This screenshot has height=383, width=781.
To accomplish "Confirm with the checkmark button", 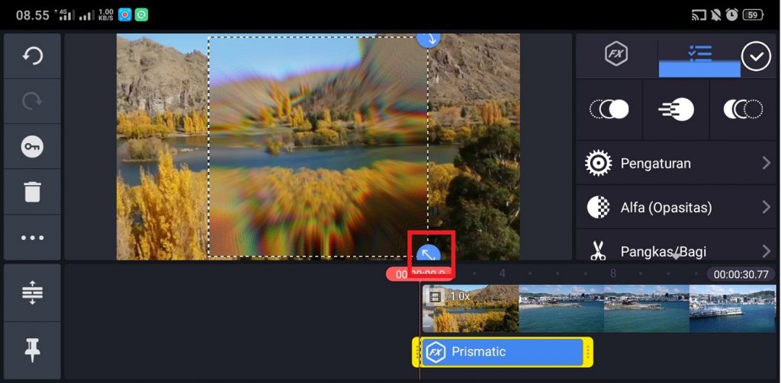I will (x=756, y=56).
